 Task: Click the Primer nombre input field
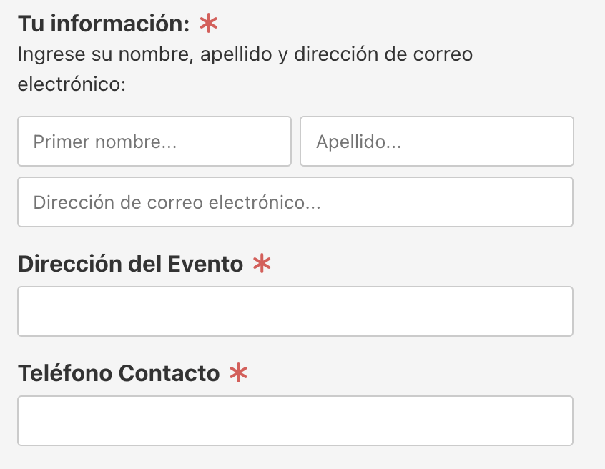[x=154, y=142]
